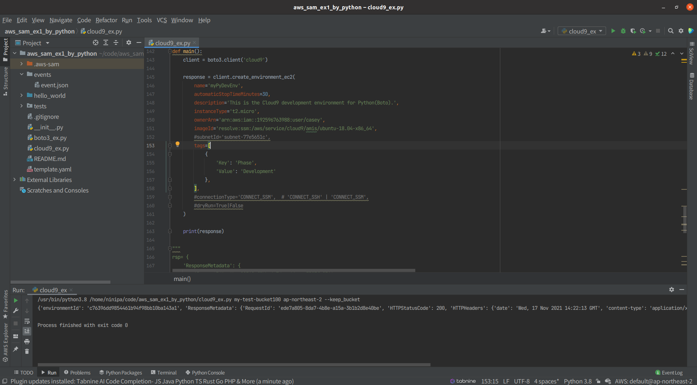Open the File menu
The height and width of the screenshot is (385, 697).
[x=7, y=20]
